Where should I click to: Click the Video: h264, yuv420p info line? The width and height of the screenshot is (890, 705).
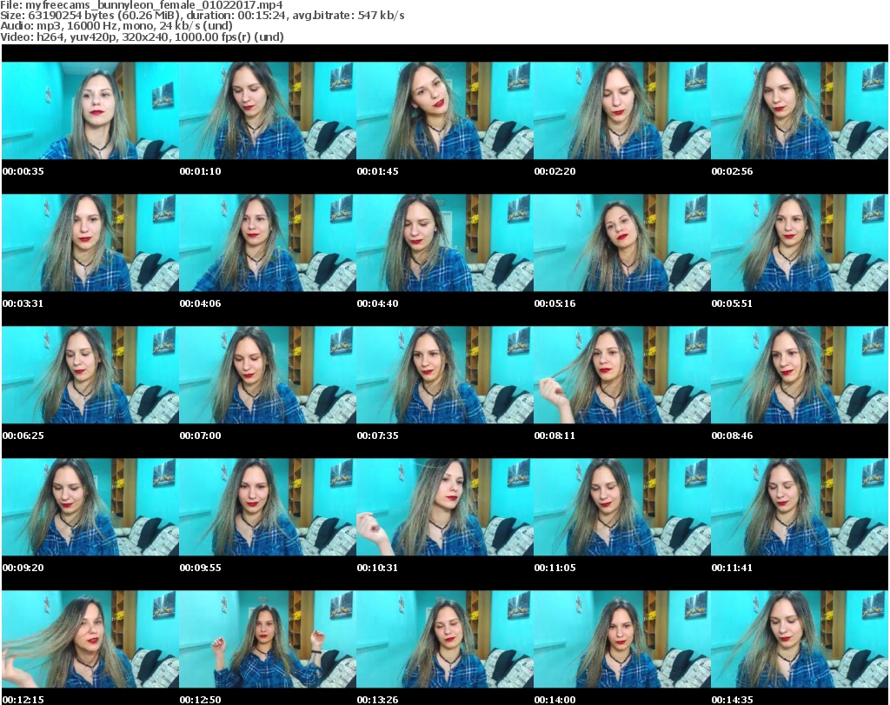[x=142, y=37]
